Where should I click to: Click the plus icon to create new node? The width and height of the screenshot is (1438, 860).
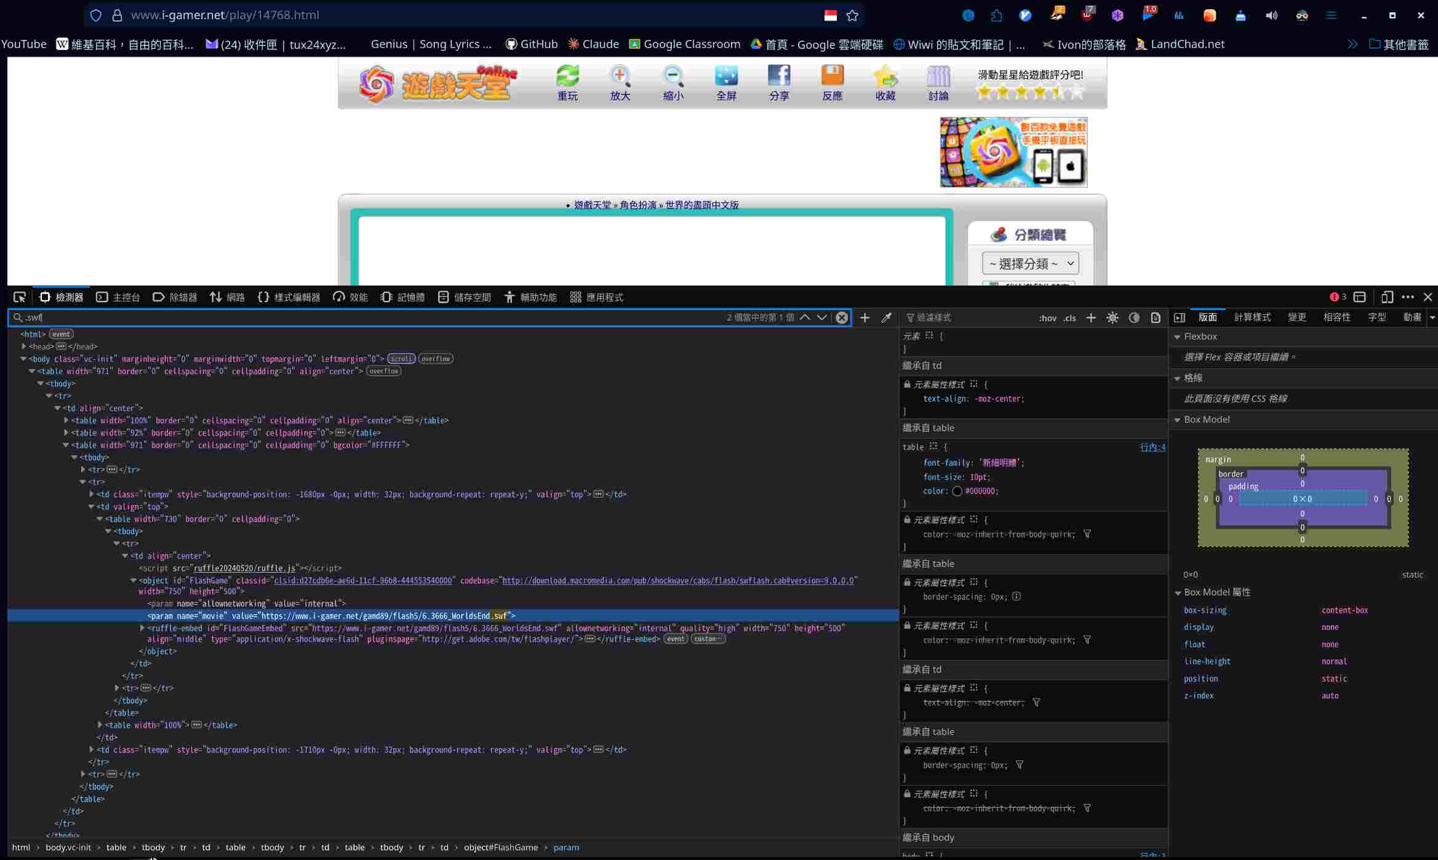865,317
